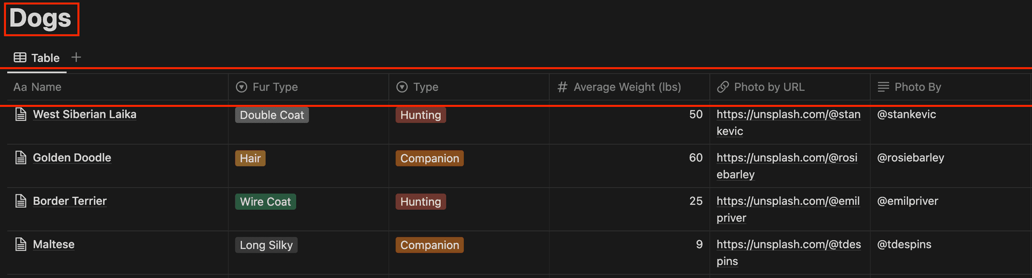The height and width of the screenshot is (278, 1032).
Task: Add a new view with the plus icon
Action: 76,58
